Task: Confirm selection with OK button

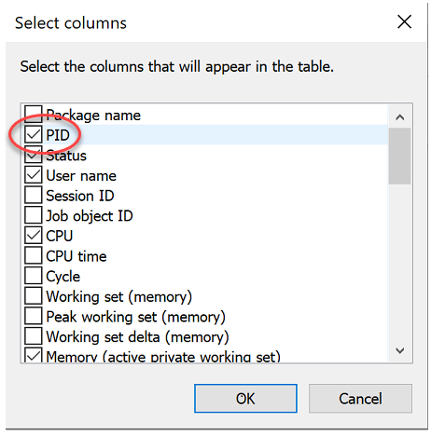Action: coord(245,399)
